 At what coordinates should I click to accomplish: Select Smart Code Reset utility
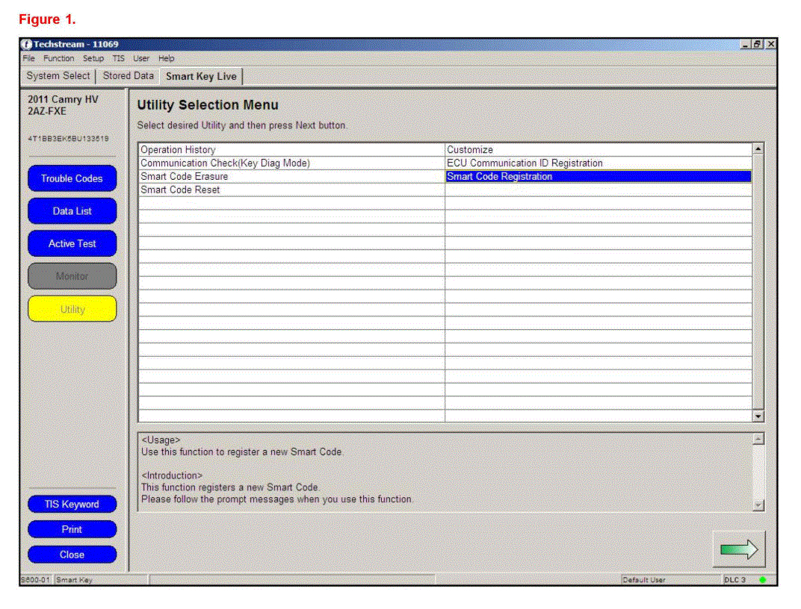pos(181,190)
